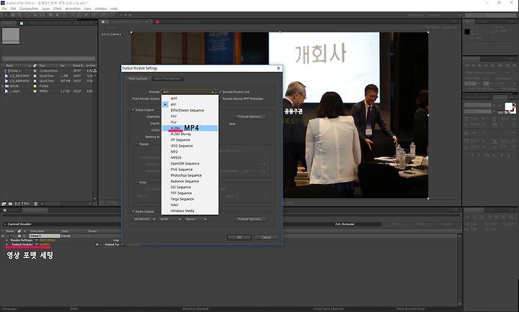Click the Project panel search field
The width and height of the screenshot is (519, 312).
pos(49,59)
